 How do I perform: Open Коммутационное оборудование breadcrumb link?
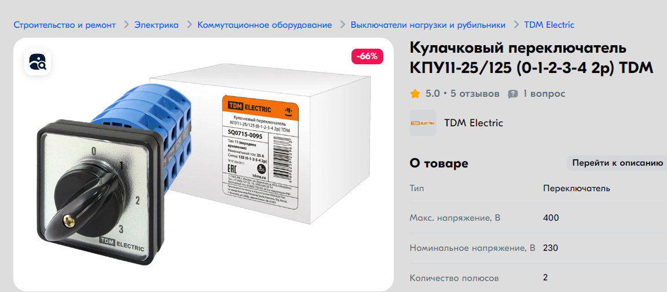(x=265, y=25)
